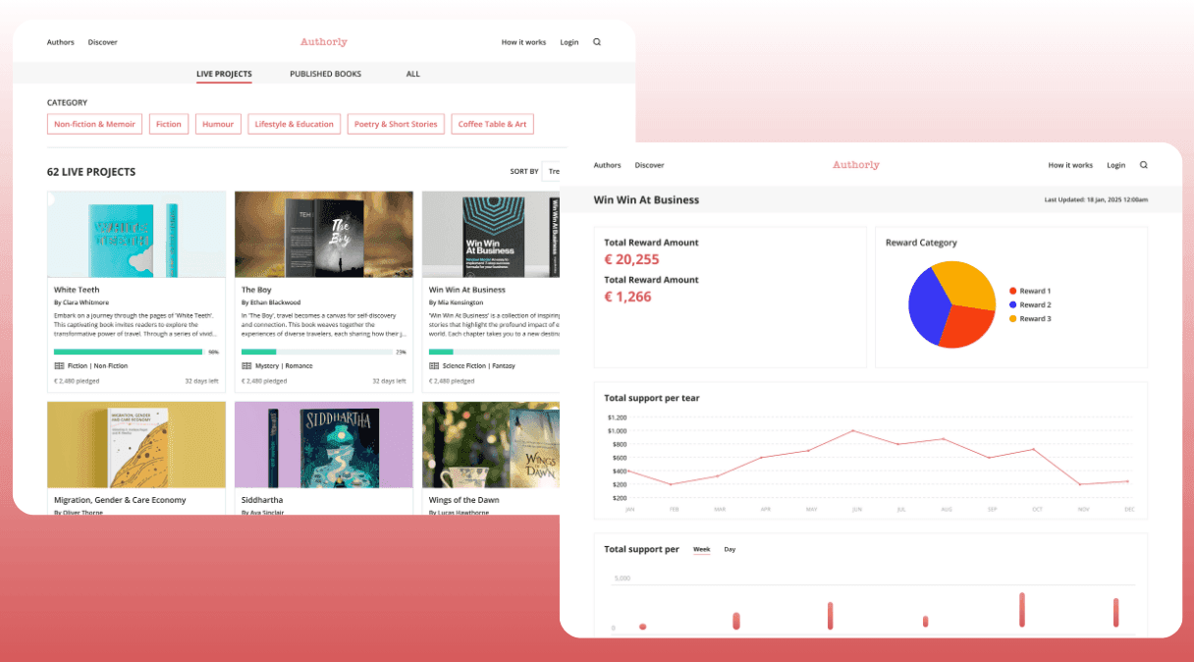Filter by Non-fiction & Memoir category
The height and width of the screenshot is (662, 1194).
point(94,124)
